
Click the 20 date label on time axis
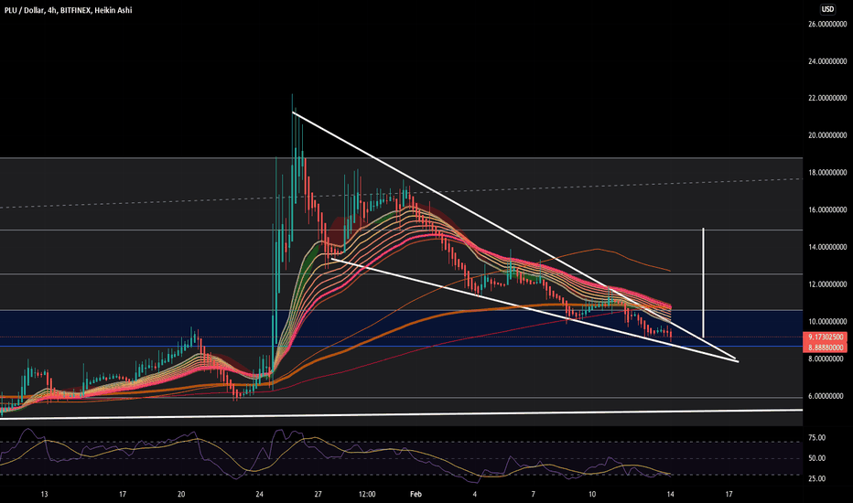[x=181, y=494]
